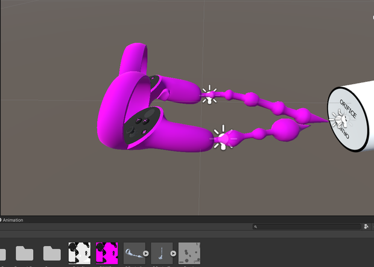This screenshot has width=374, height=267.
Task: Select the light gizmo on the orifice cylinder
Action: click(x=339, y=119)
